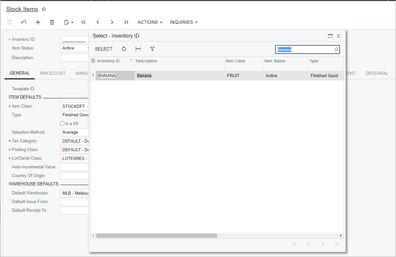Add Stock Items to favorites star
This screenshot has height=257, width=396.
(44, 9)
